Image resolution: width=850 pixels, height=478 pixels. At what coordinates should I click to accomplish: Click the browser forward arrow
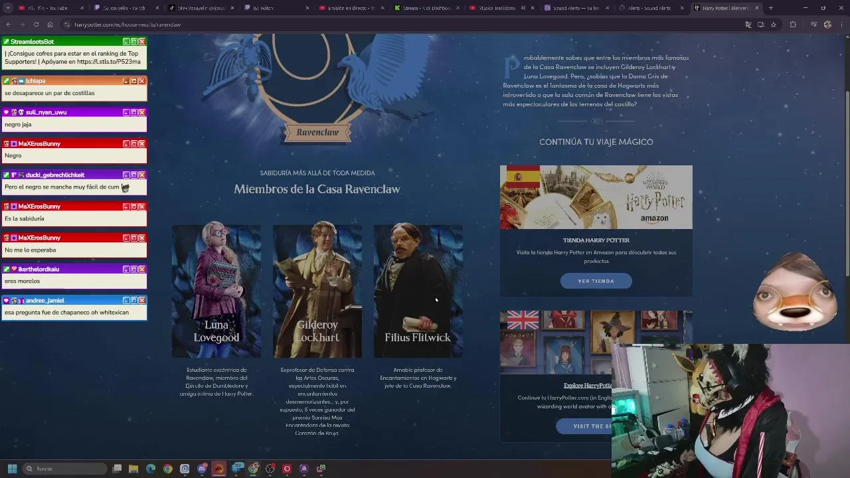click(22, 25)
